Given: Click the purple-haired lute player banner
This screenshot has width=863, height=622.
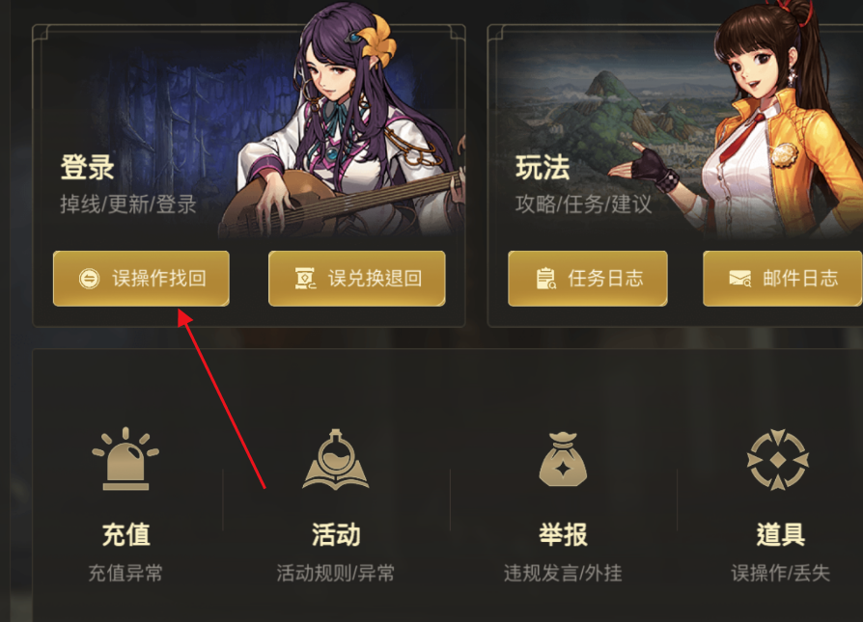Looking at the screenshot, I should [x=249, y=131].
